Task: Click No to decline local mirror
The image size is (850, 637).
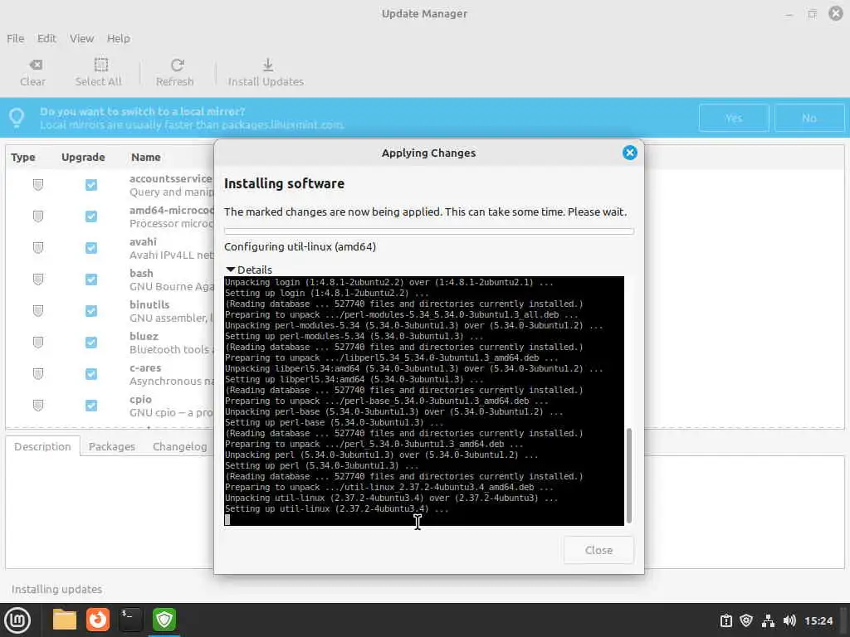Action: [809, 118]
